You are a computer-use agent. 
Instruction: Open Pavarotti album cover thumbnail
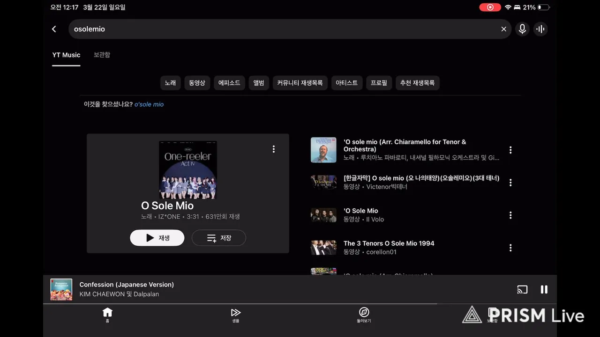(323, 150)
